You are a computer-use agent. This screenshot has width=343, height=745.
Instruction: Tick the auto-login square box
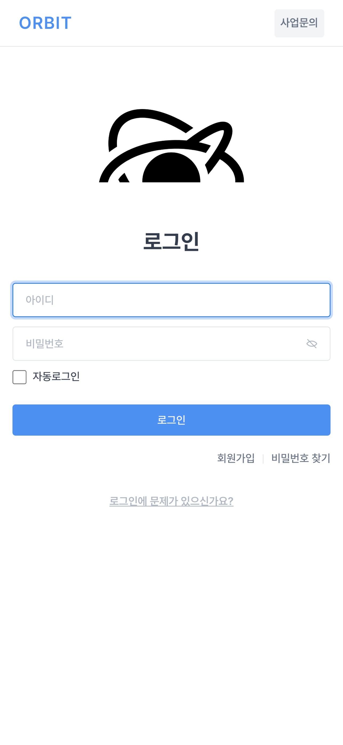pyautogui.click(x=19, y=377)
